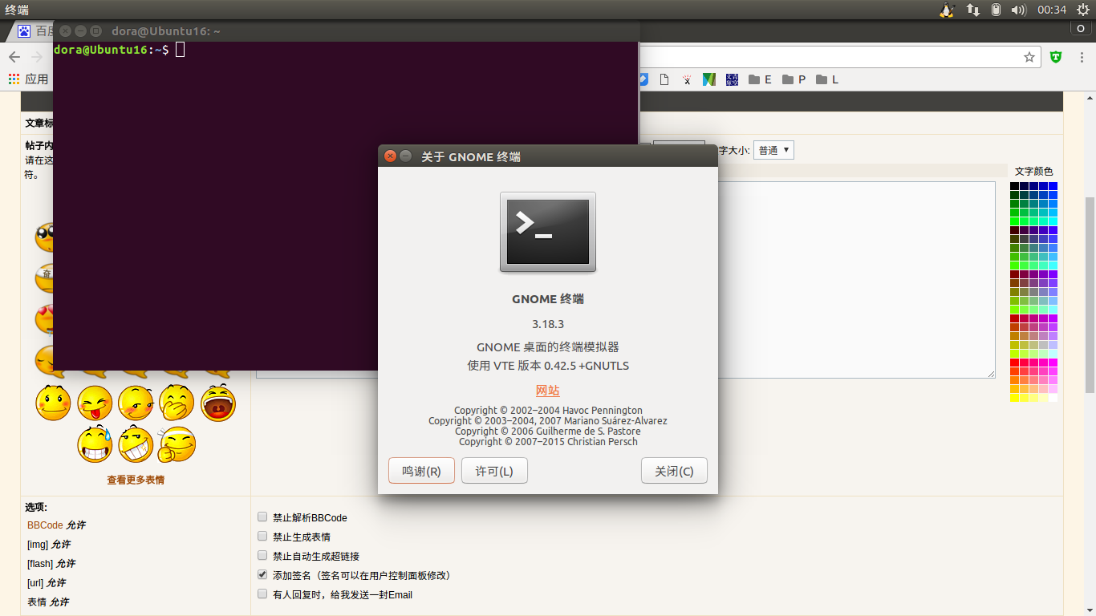This screenshot has width=1096, height=616.
Task: Click the BBCode link in options
Action: point(45,525)
